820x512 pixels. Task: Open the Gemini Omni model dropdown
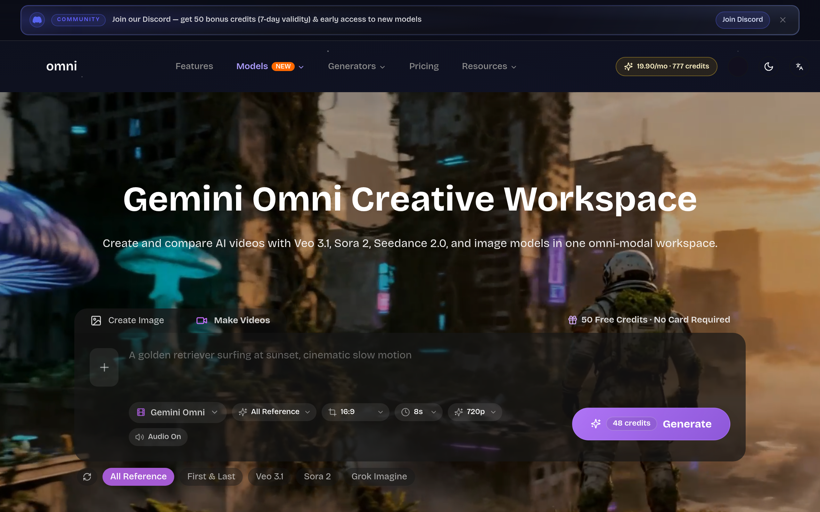177,412
